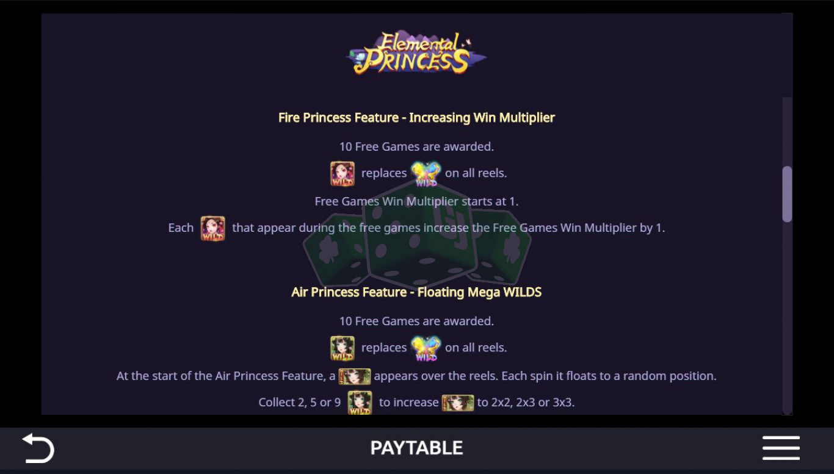
Task: Click butterfly wild icon in Air Princess section
Action: tap(426, 348)
